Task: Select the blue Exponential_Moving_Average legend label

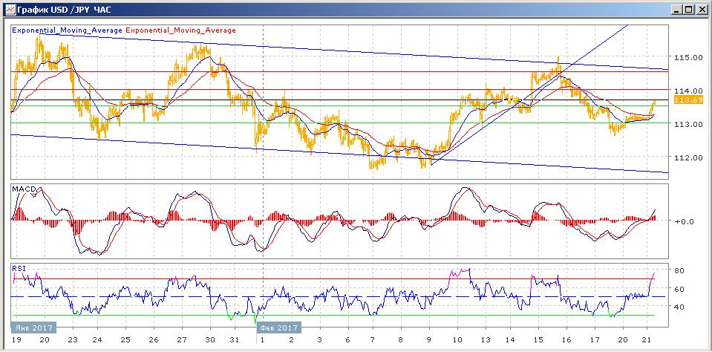Action: (x=67, y=30)
